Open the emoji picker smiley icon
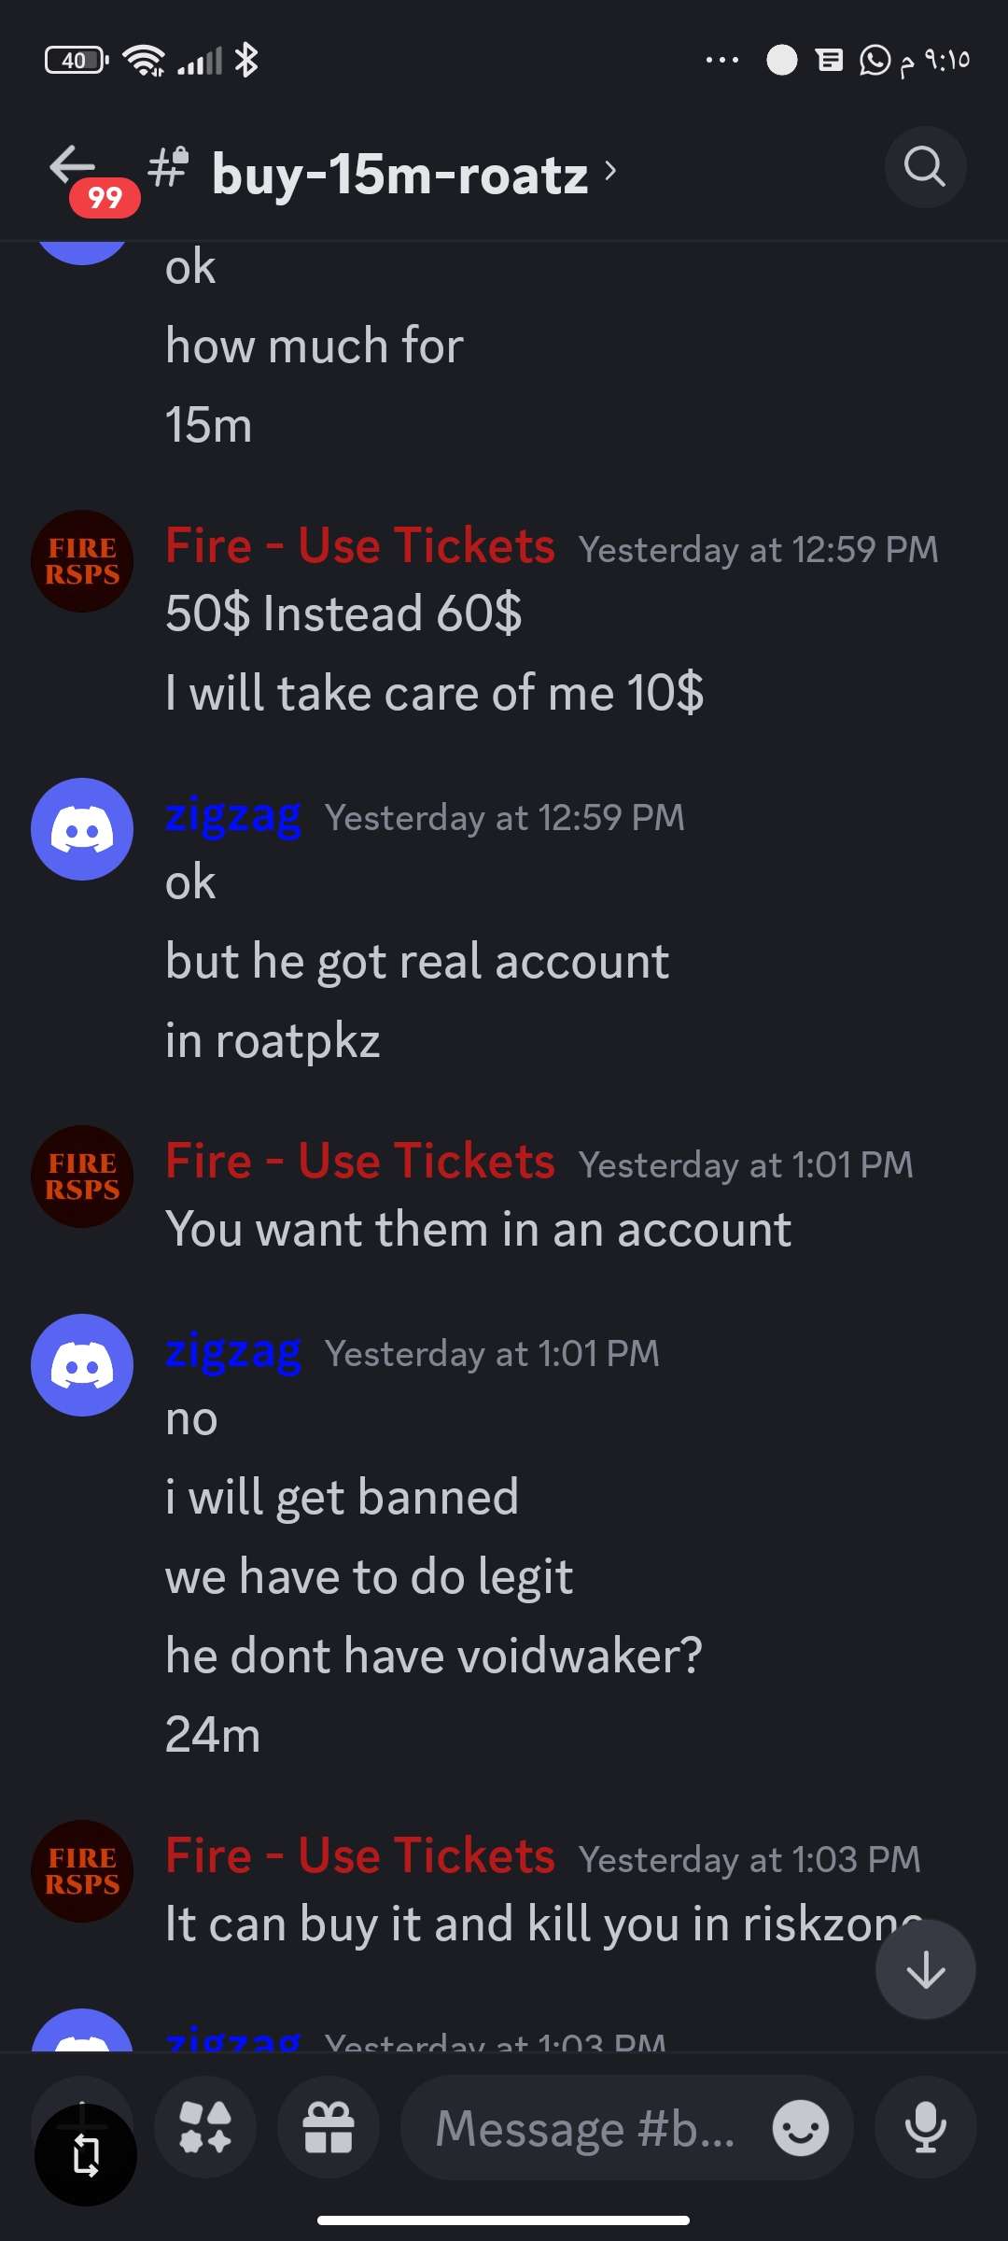This screenshot has width=1008, height=2241. [x=801, y=2128]
